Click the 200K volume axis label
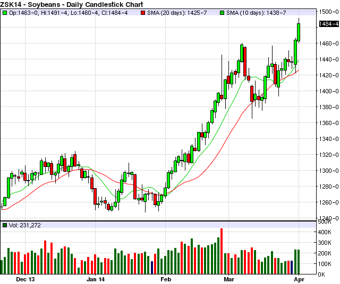This screenshot has width=340, height=284. pyautogui.click(x=325, y=253)
